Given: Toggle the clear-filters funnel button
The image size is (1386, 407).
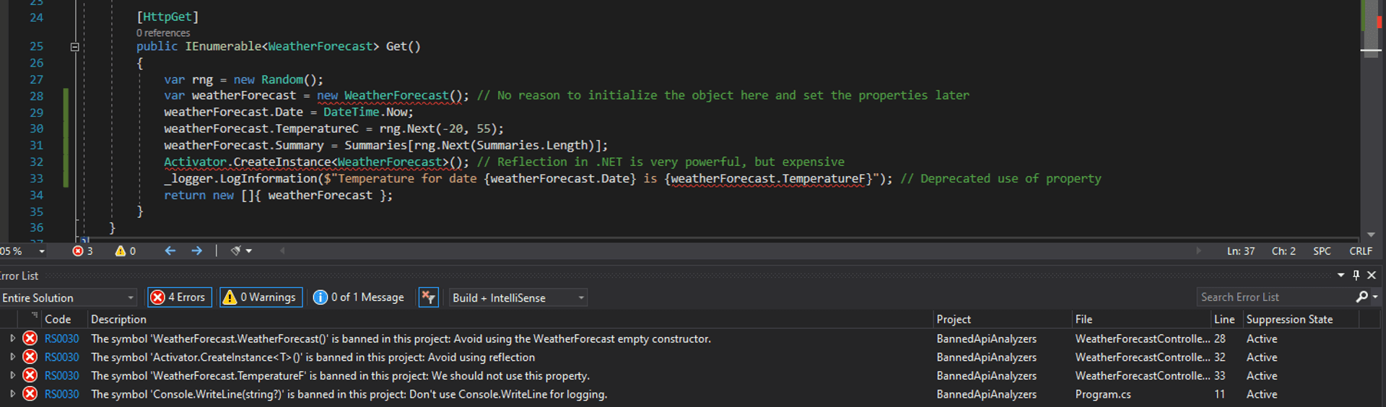Looking at the screenshot, I should click(x=428, y=297).
